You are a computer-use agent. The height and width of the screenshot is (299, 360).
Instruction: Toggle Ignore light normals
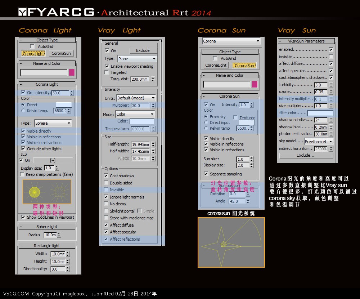pos(106,197)
